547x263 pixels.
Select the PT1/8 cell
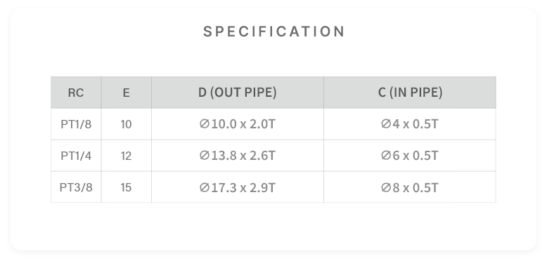click(76, 124)
